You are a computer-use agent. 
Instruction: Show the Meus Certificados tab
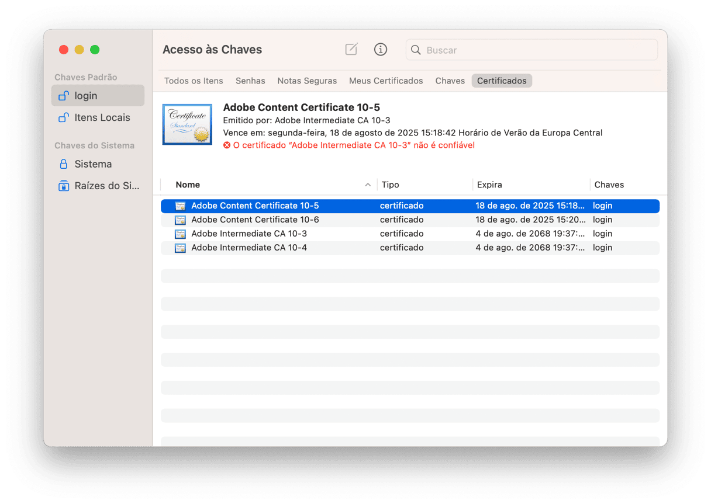coord(386,81)
